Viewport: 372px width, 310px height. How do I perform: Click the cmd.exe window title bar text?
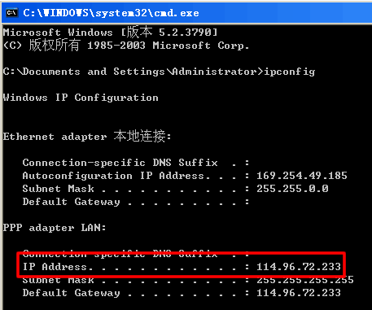111,13
